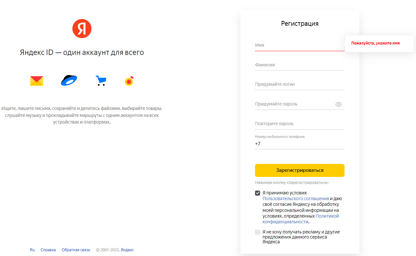The image size is (416, 256).
Task: Open the Yandex Mail envelope icon
Action: pos(37,81)
